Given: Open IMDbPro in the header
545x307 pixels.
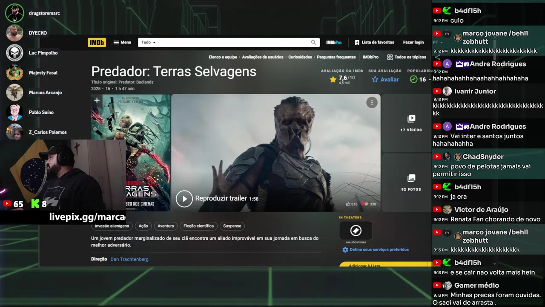Looking at the screenshot, I should [334, 43].
